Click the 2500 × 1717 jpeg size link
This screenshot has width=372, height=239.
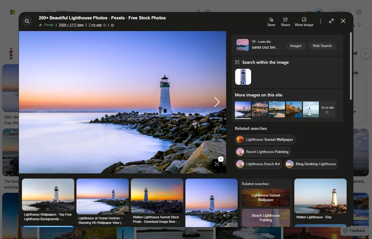[71, 25]
